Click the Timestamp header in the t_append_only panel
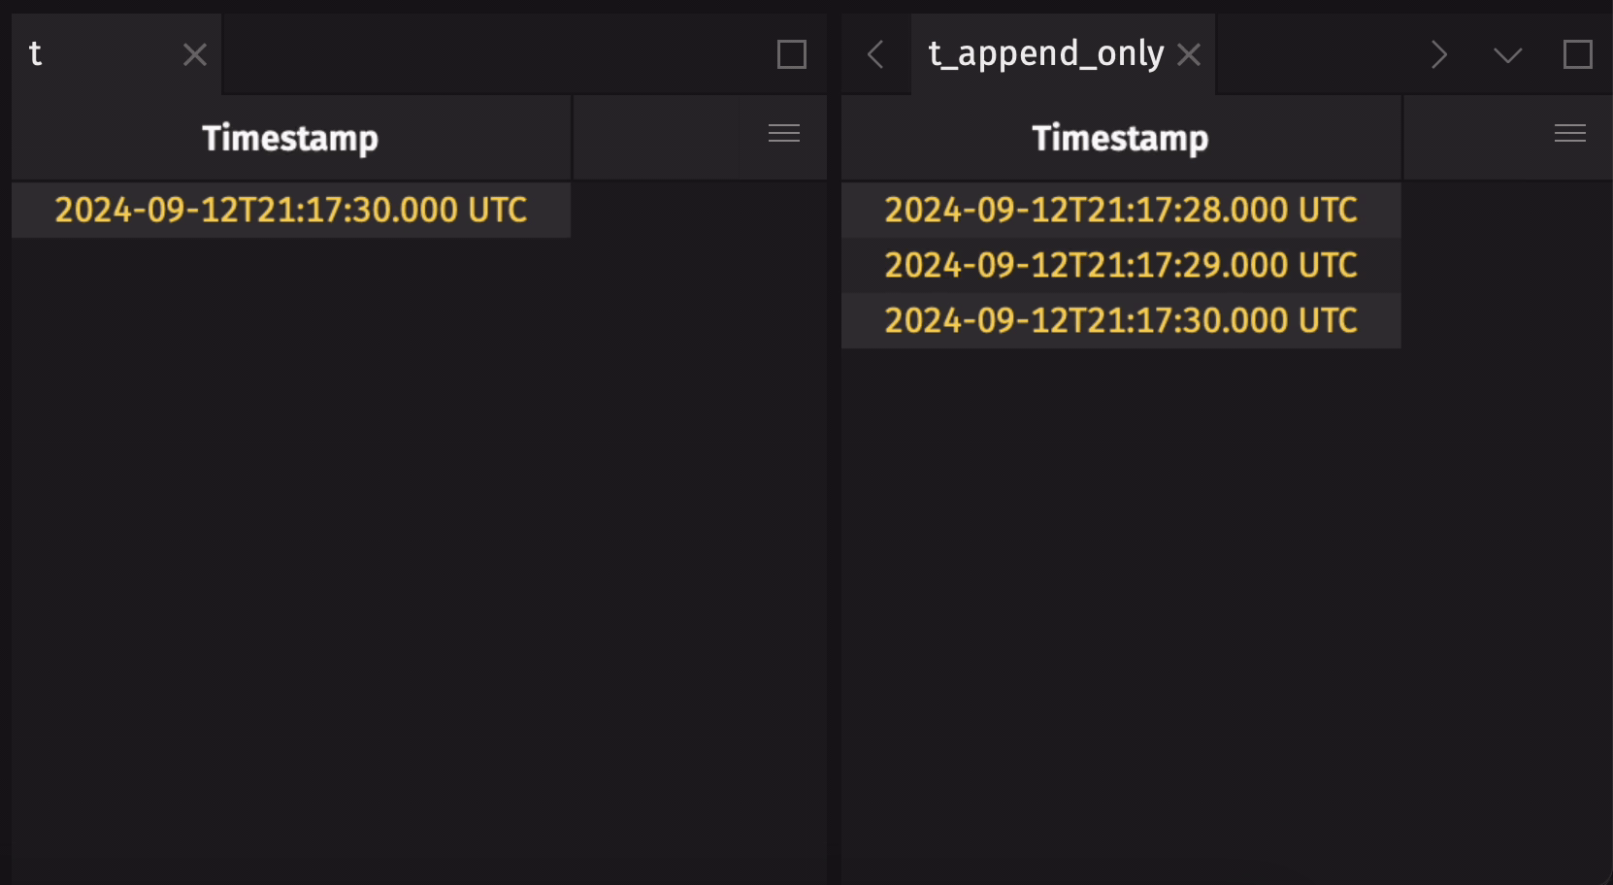This screenshot has width=1613, height=885. pyautogui.click(x=1120, y=137)
